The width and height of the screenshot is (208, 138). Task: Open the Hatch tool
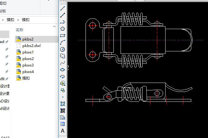63,104
